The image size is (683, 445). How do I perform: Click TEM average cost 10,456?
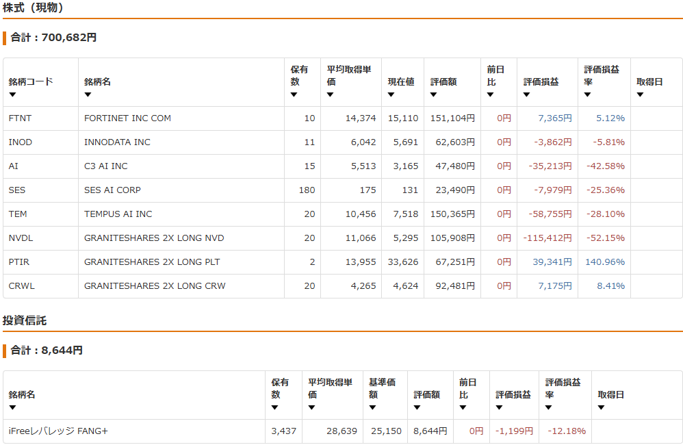[x=361, y=214]
